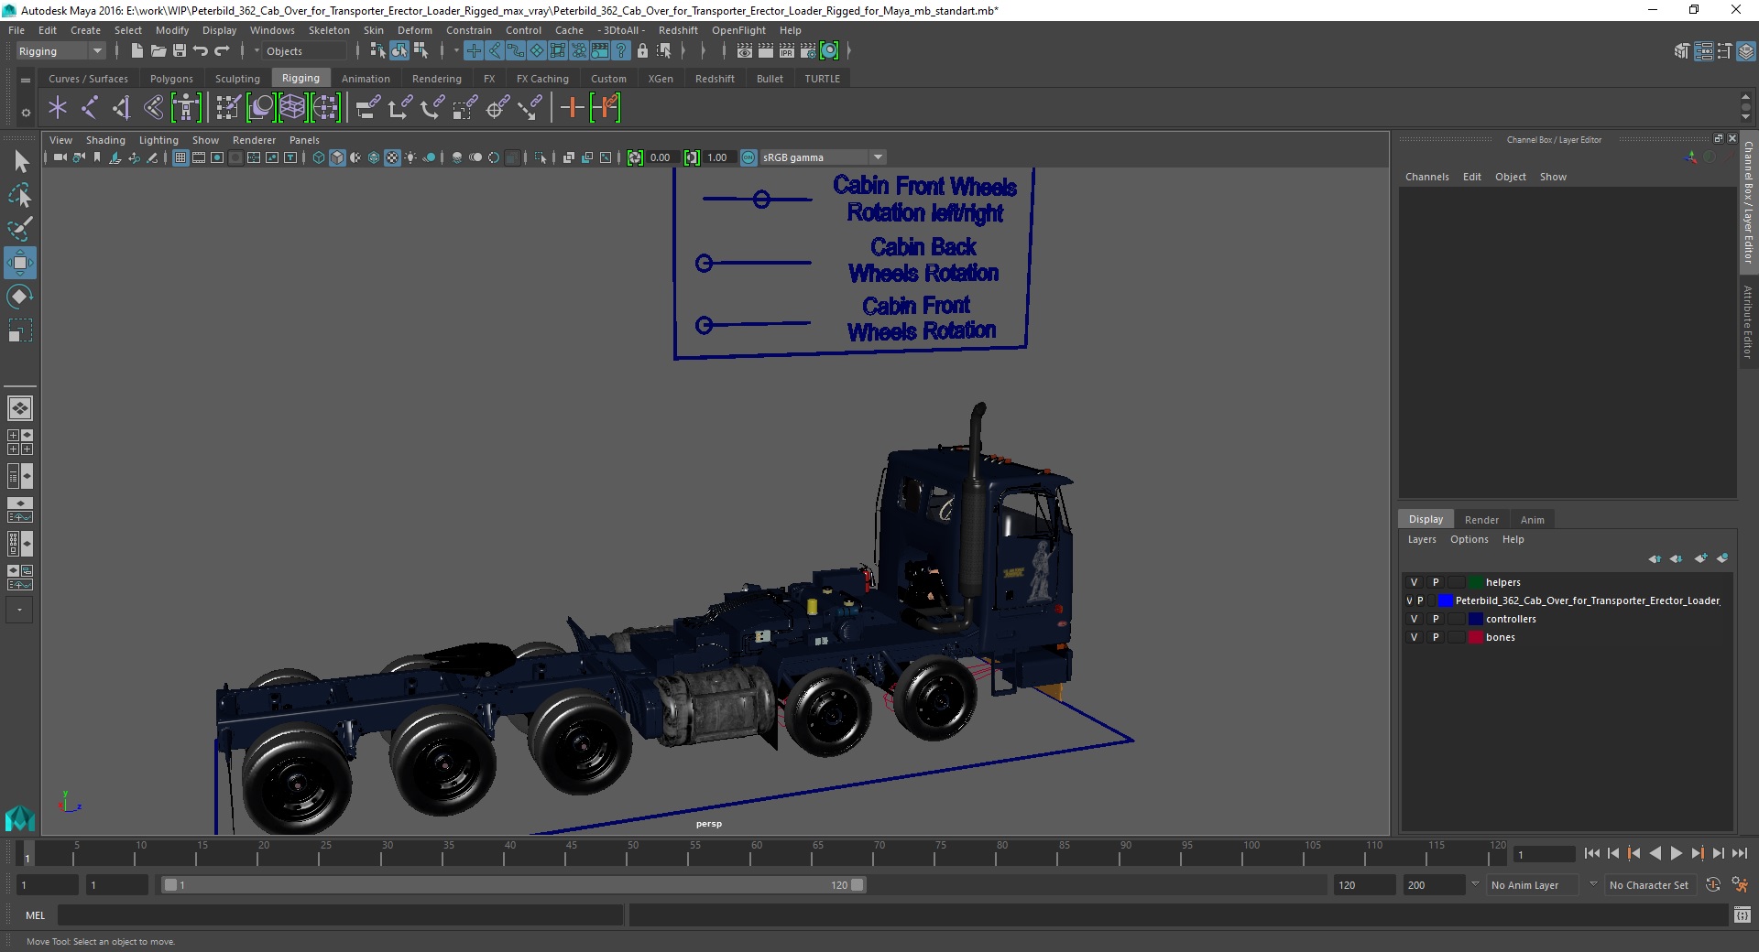This screenshot has width=1759, height=952.
Task: Click the Save Scene disk icon
Action: tap(180, 51)
